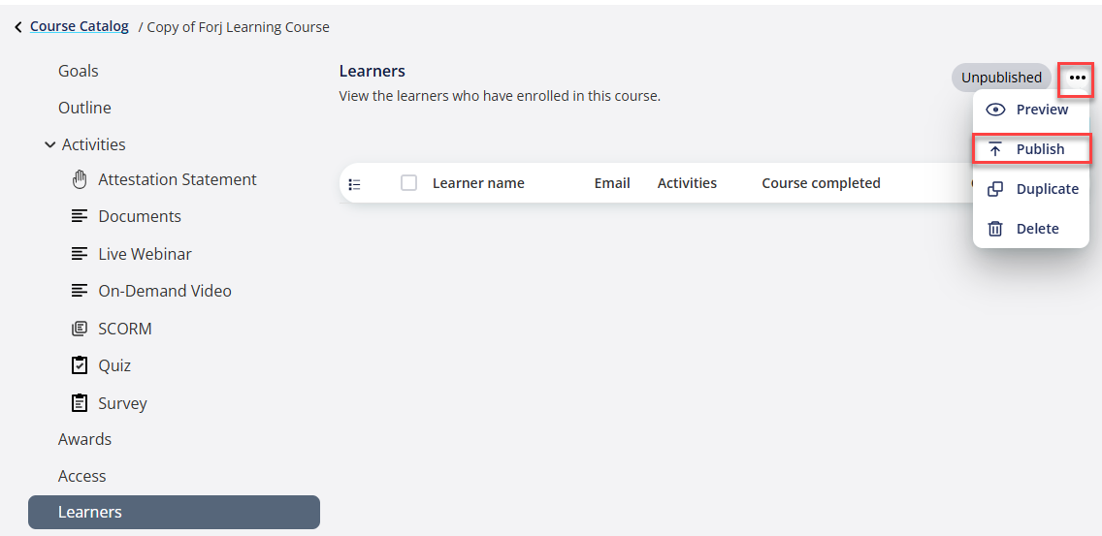Choose Duplicate in the options menu

pyautogui.click(x=1031, y=189)
